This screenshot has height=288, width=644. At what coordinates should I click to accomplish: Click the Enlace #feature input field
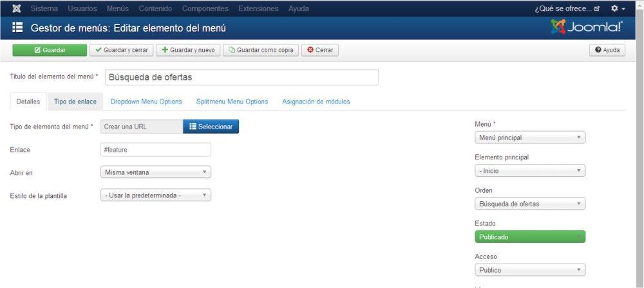click(156, 150)
